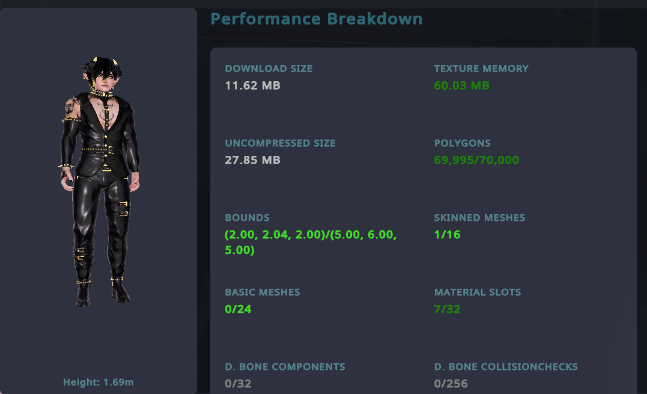Click the 1/16 skinned meshes value

(447, 235)
